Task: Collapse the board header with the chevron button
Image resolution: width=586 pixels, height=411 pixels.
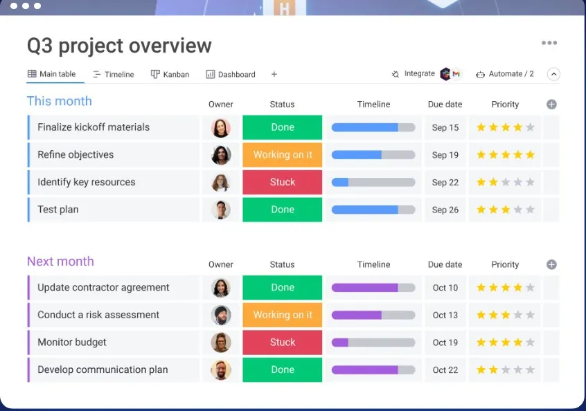Action: pyautogui.click(x=553, y=73)
